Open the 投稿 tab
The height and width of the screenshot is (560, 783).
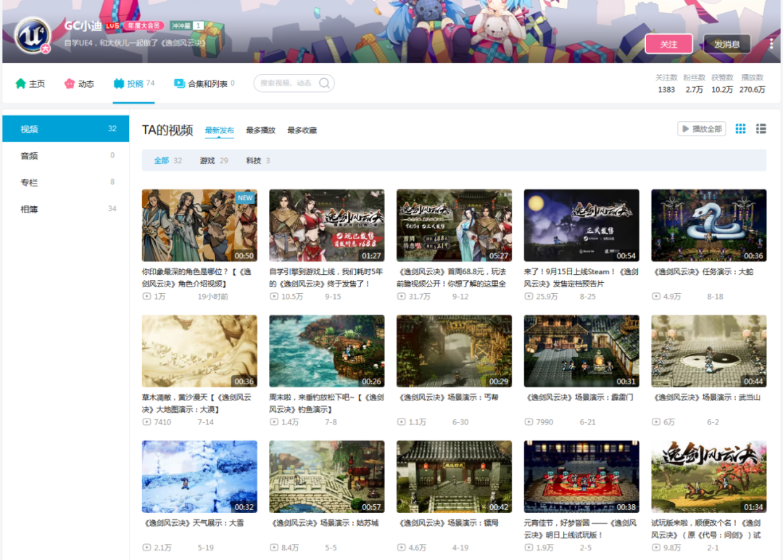pos(134,83)
